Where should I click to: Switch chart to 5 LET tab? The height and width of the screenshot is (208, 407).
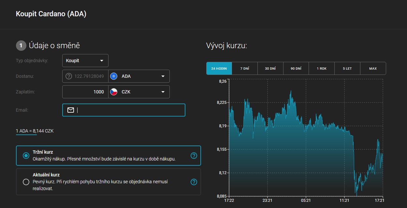pos(347,68)
